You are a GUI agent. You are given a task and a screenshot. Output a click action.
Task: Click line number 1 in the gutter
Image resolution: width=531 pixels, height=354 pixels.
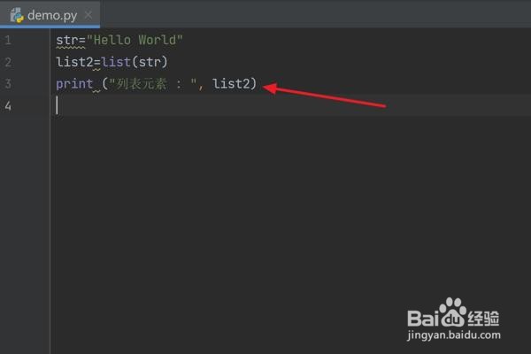[8, 41]
